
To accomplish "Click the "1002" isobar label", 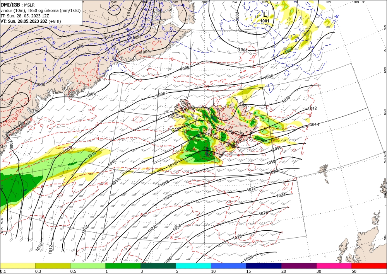I will point(238,16).
